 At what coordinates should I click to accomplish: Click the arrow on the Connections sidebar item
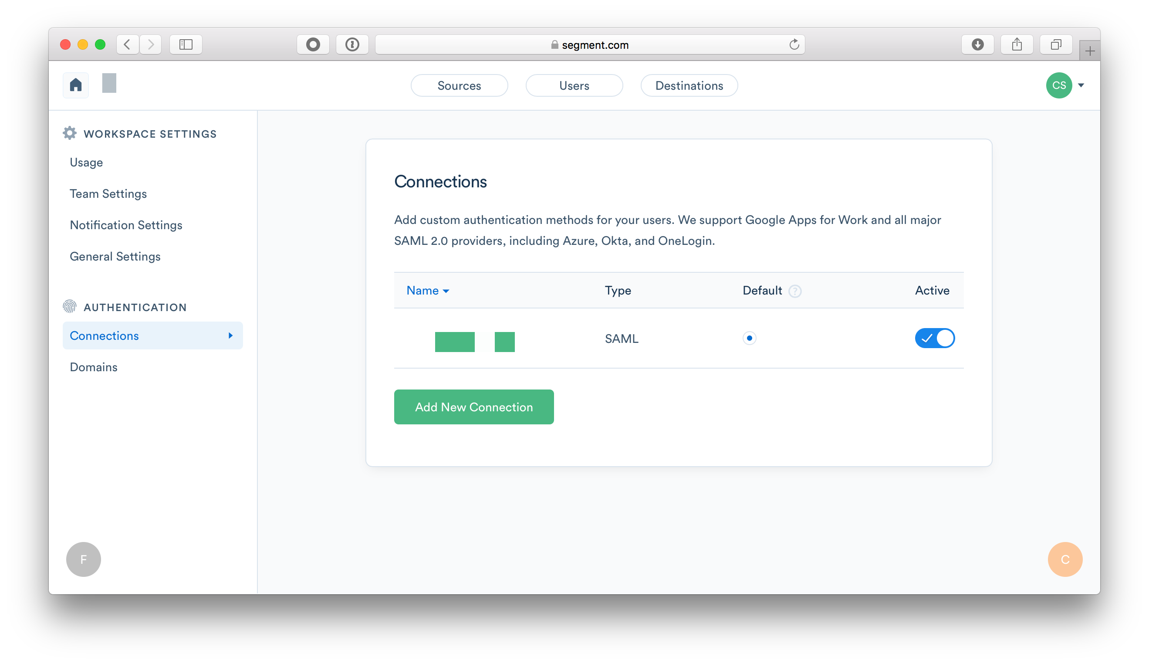point(230,335)
